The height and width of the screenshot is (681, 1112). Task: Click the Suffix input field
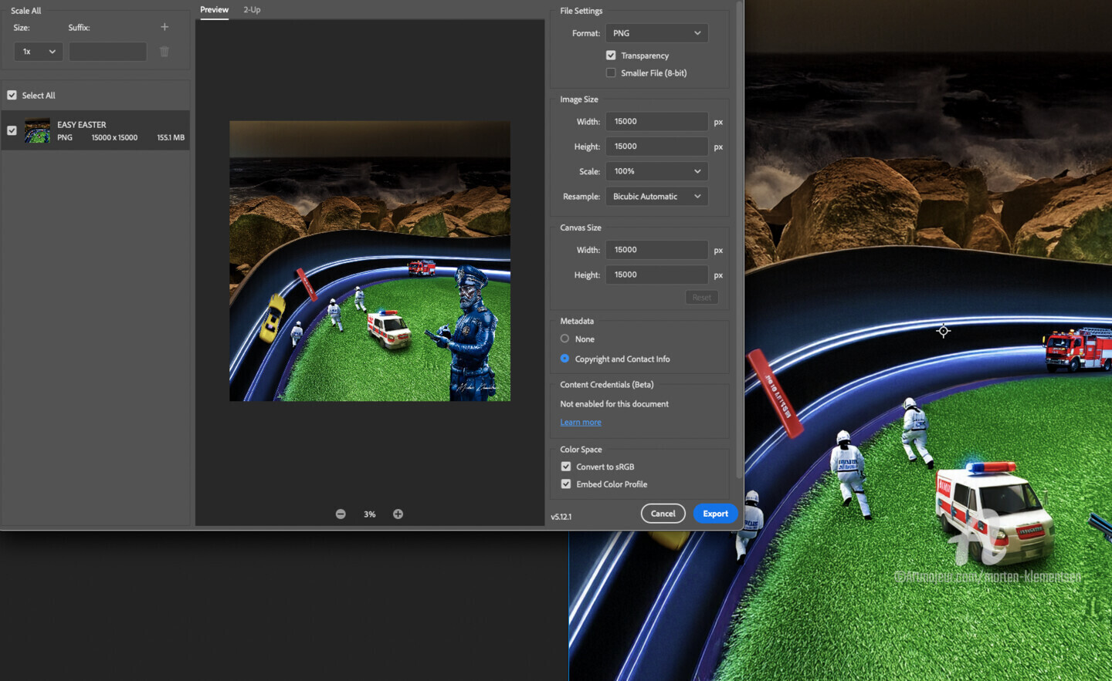[107, 52]
